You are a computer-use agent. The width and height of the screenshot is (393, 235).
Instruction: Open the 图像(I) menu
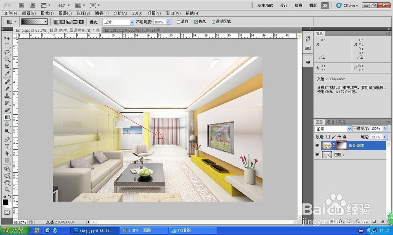[47, 13]
